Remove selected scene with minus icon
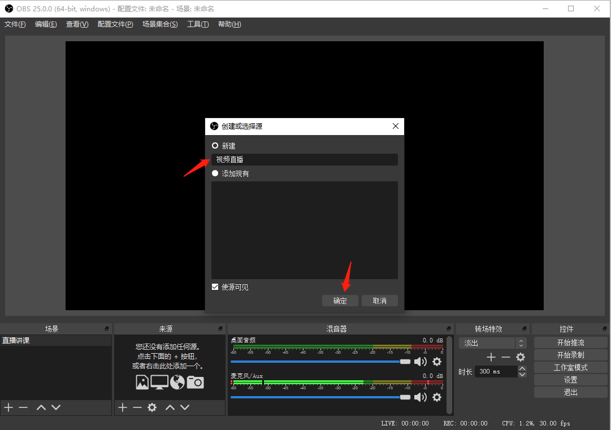This screenshot has height=430, width=611. 23,407
